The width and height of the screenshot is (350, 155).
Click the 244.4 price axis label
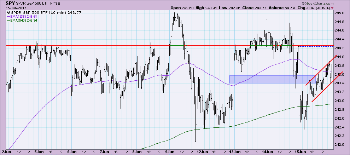click(x=339, y=39)
